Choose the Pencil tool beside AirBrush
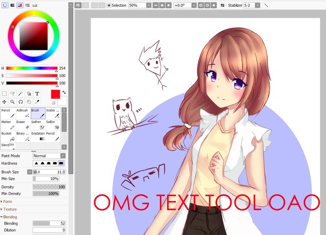 coord(8,113)
